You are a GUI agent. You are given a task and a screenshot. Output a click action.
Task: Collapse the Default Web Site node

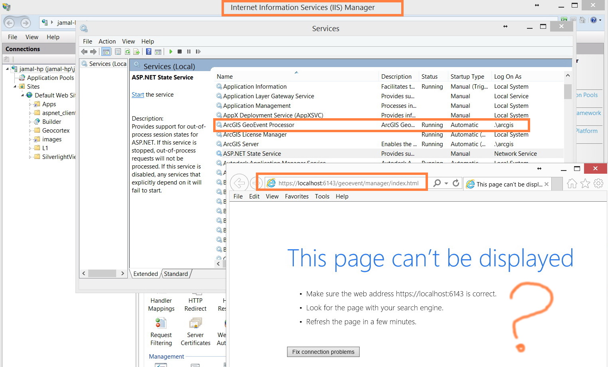coord(22,95)
